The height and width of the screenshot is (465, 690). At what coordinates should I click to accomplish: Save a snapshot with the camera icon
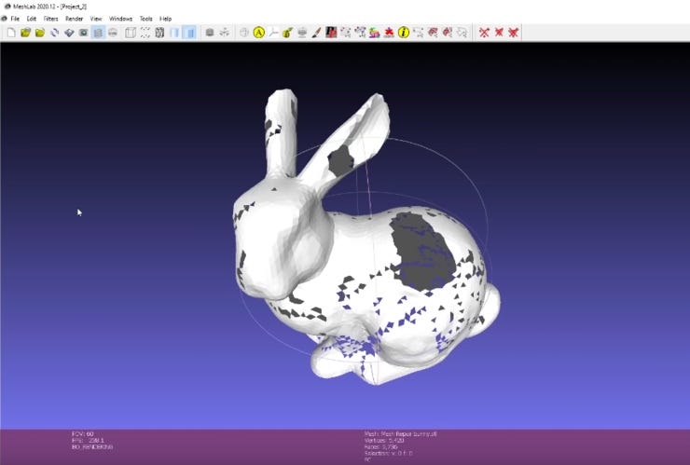[x=84, y=32]
